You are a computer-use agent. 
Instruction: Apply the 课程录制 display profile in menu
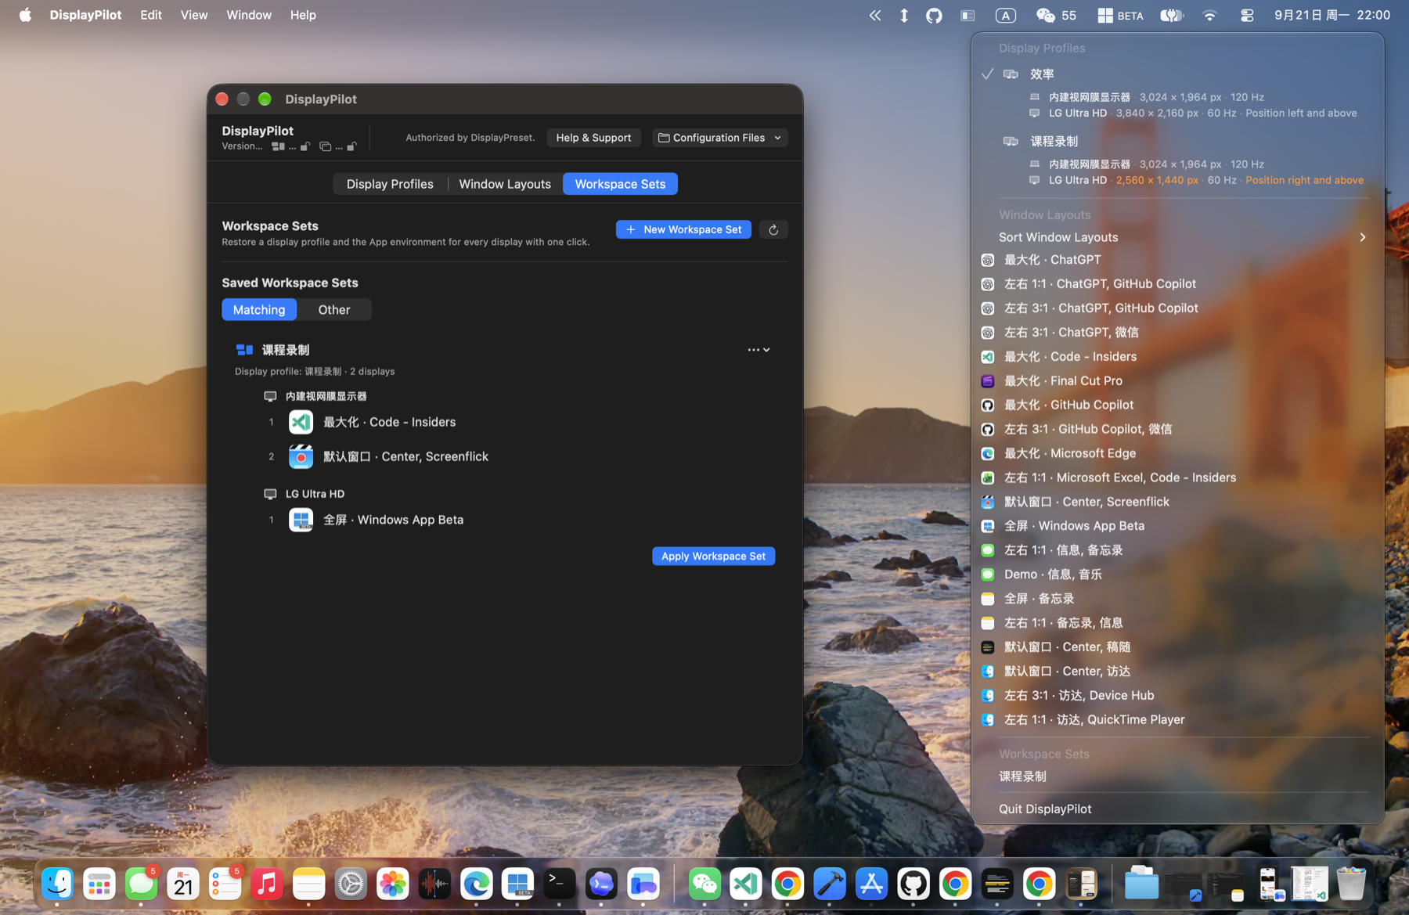(1177, 142)
